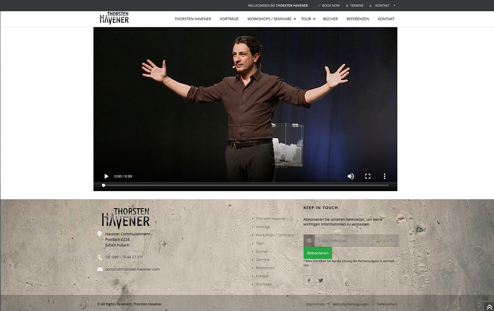
Task: Open Kontakt in the main navigation
Action: click(x=386, y=19)
